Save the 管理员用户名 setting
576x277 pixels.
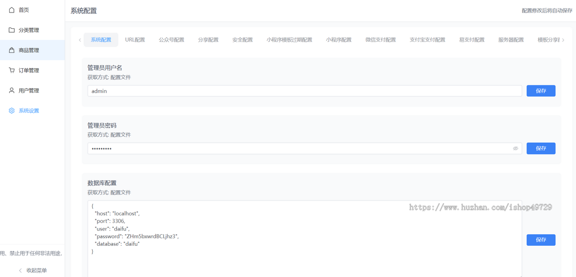pyautogui.click(x=541, y=91)
